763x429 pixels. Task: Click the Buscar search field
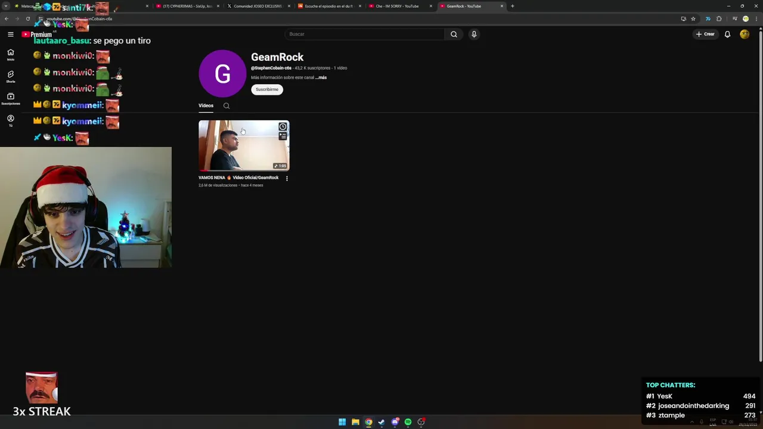(364, 34)
